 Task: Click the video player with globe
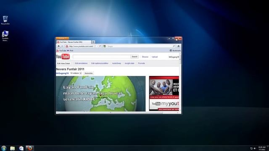pyautogui.click(x=101, y=94)
